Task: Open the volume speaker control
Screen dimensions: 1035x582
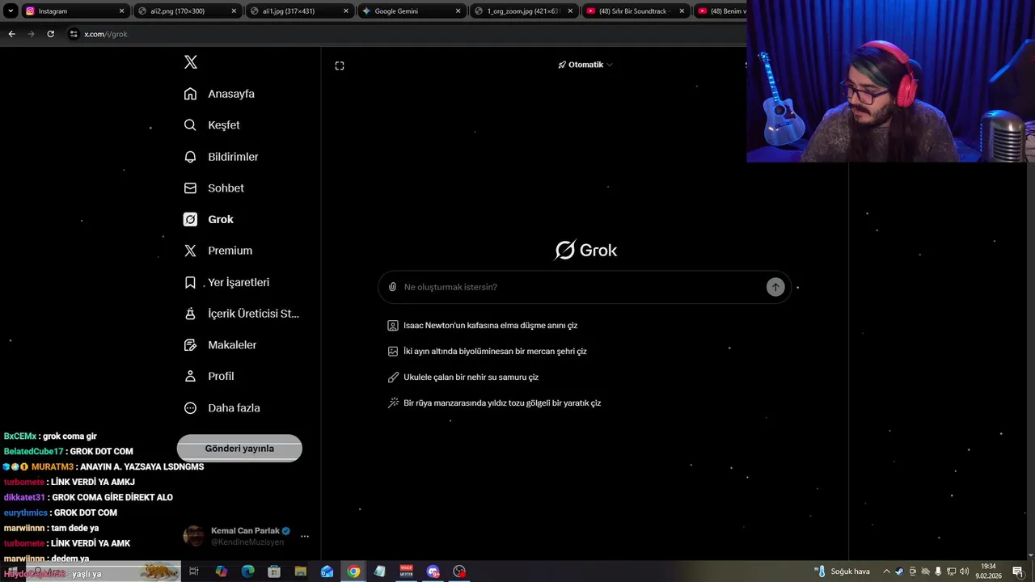Action: point(965,571)
